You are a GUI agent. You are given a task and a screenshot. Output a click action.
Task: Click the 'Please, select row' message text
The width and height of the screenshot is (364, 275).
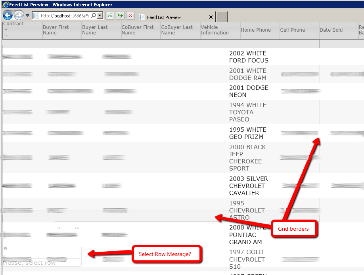point(29,263)
